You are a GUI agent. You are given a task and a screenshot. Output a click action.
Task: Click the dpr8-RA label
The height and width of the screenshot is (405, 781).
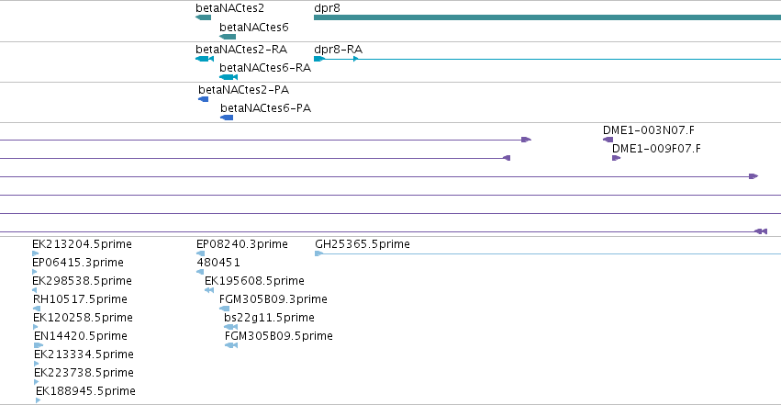click(x=339, y=50)
